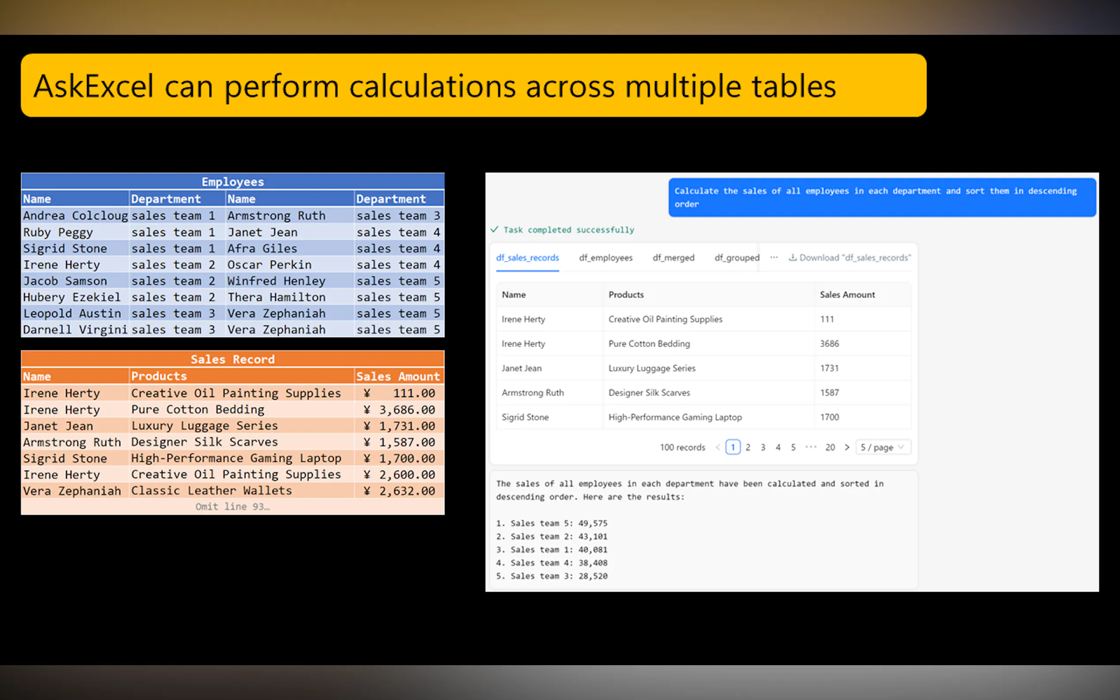Switch to the df_merged tab
This screenshot has height=700, width=1120.
click(673, 258)
